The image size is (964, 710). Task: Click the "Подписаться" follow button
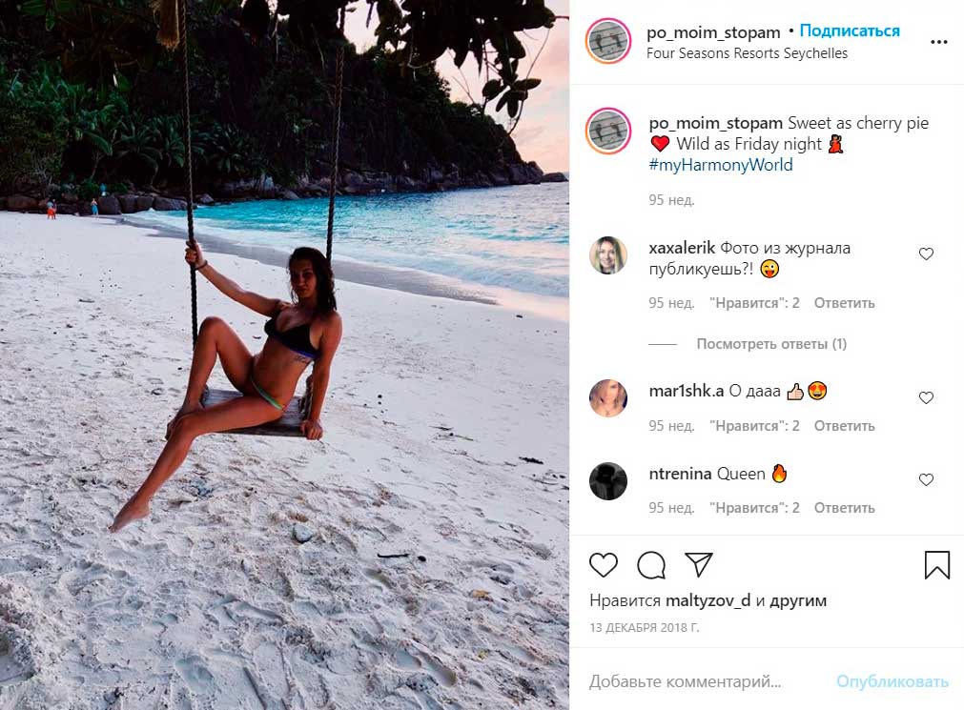coord(850,31)
